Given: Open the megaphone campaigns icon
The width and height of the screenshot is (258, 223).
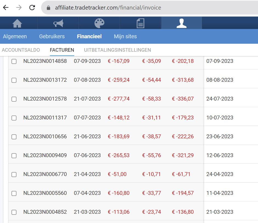Looking at the screenshot, I should pos(58,24).
